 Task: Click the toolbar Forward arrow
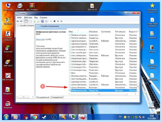coord(21,21)
